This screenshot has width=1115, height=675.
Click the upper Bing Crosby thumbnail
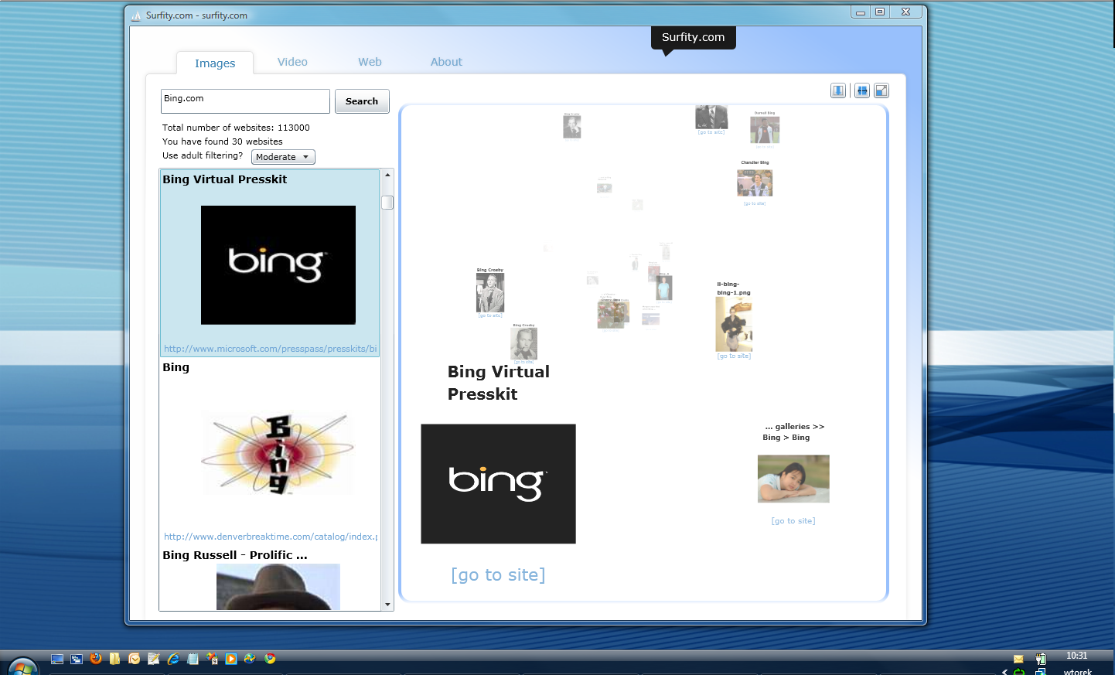tap(490, 292)
